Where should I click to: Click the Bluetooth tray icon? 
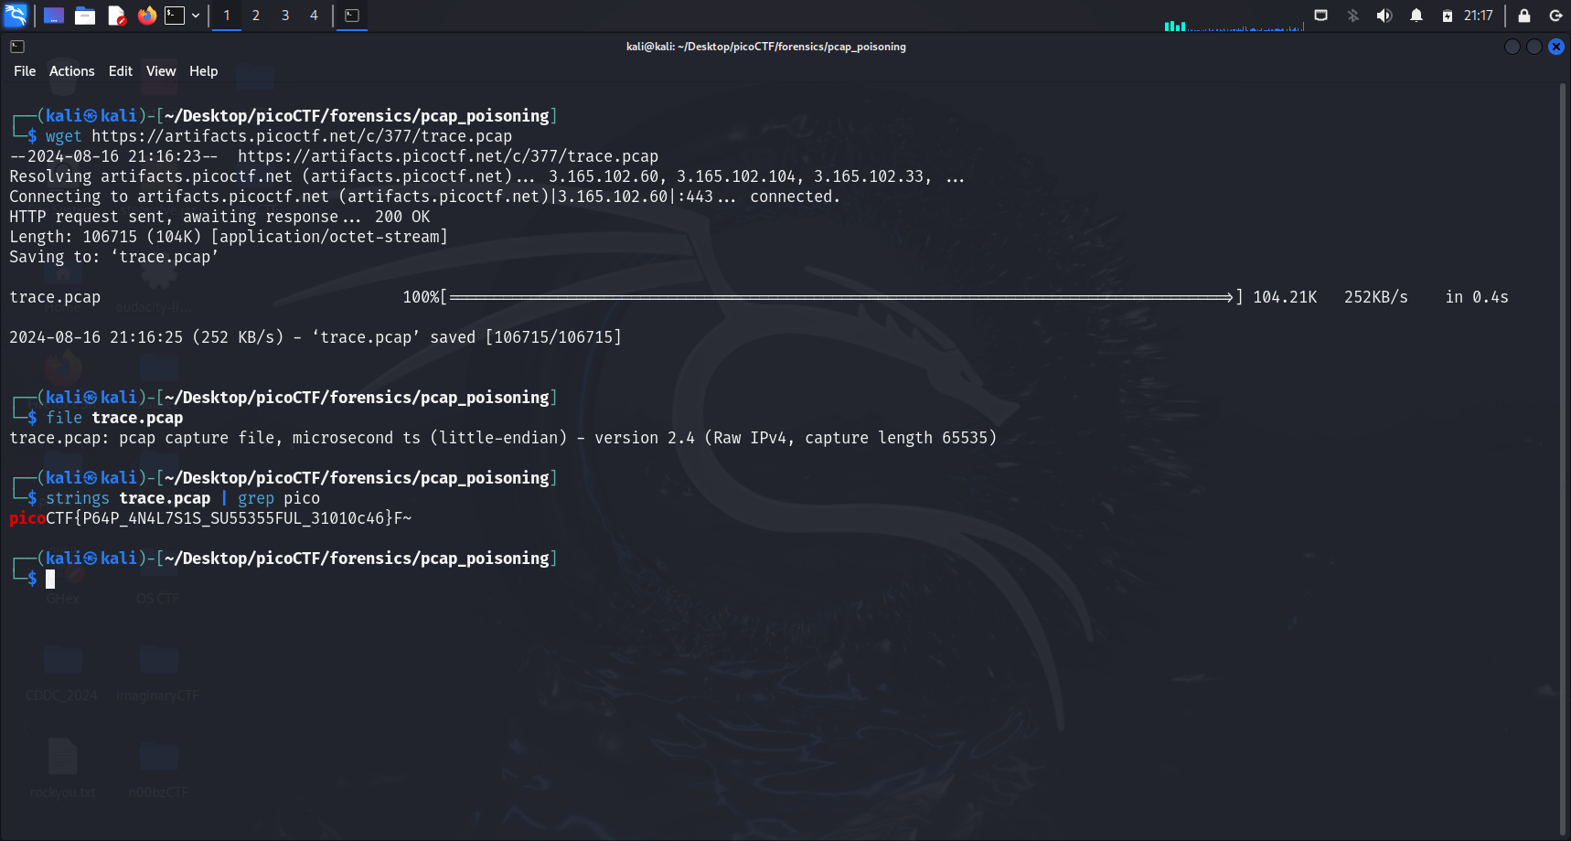point(1352,16)
